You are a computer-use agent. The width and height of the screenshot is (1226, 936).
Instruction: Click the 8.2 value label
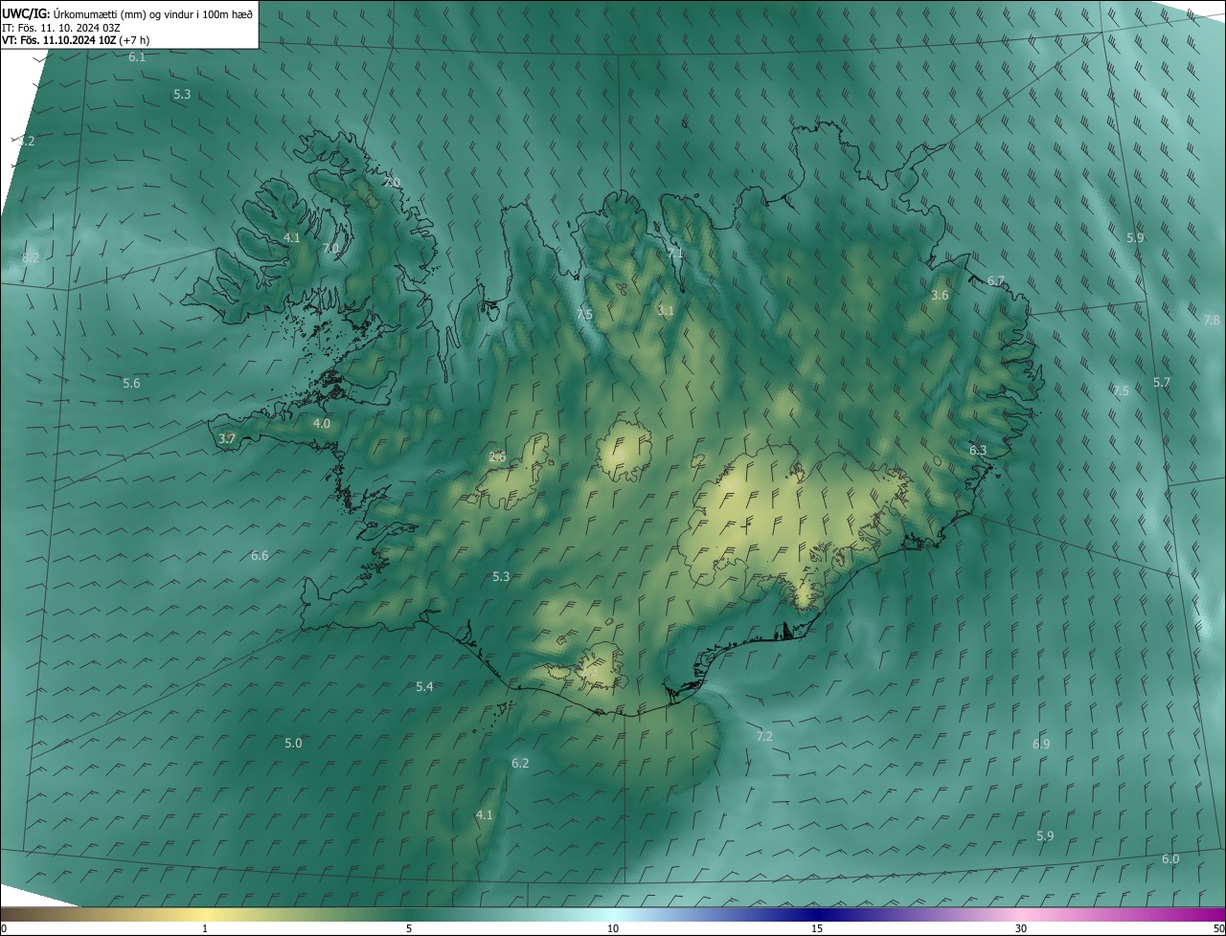[31, 258]
